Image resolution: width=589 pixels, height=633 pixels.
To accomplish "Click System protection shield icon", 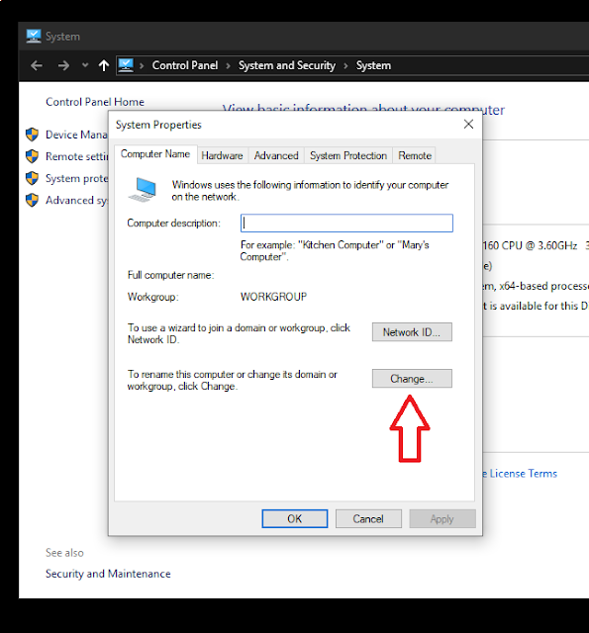I will [32, 178].
